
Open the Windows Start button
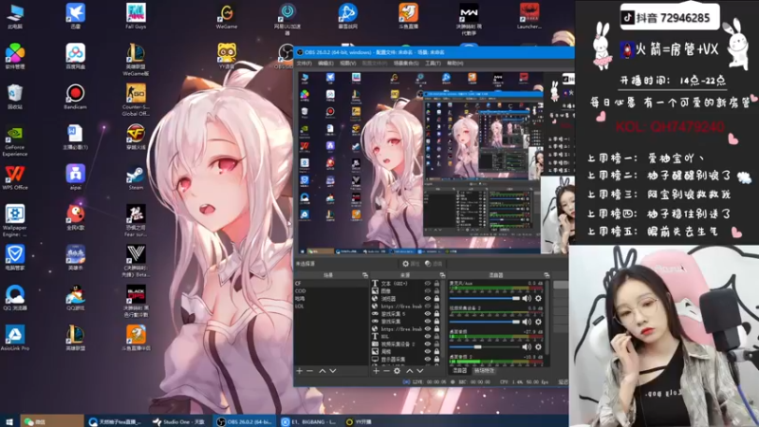[x=9, y=421]
